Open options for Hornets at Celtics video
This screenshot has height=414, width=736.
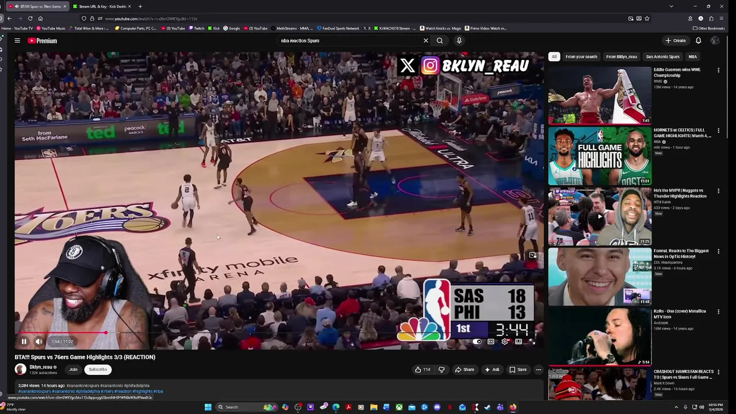coord(718,131)
